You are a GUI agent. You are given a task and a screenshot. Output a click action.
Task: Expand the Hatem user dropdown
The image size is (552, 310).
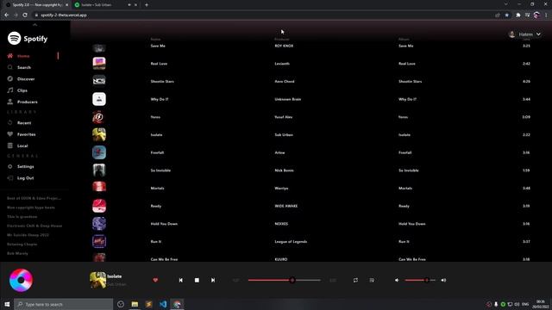[538, 34]
